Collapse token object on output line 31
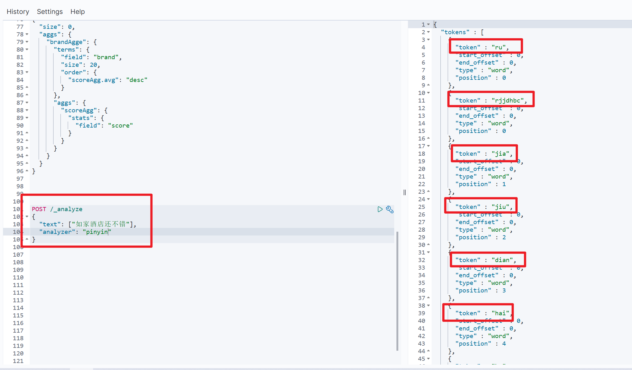632x370 pixels. click(x=428, y=252)
